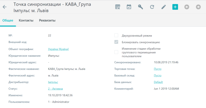Click Пусто link for Базовый склад

pyautogui.click(x=158, y=75)
